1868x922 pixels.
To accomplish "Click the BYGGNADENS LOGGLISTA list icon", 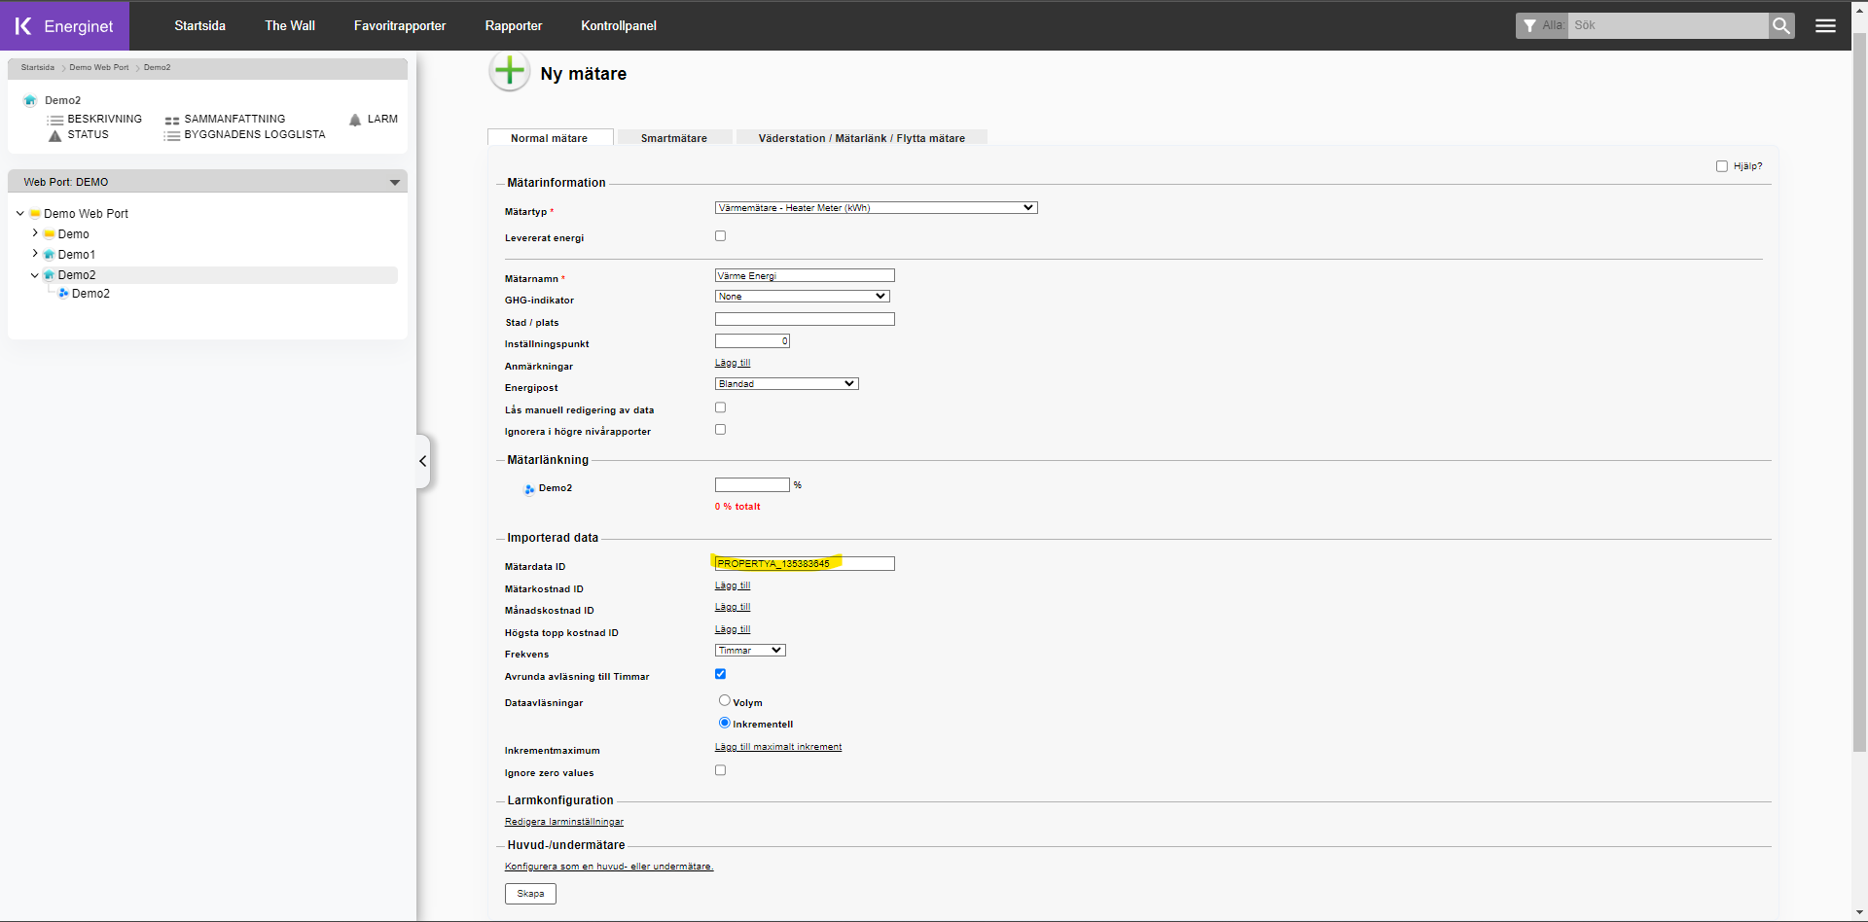I will [x=172, y=135].
